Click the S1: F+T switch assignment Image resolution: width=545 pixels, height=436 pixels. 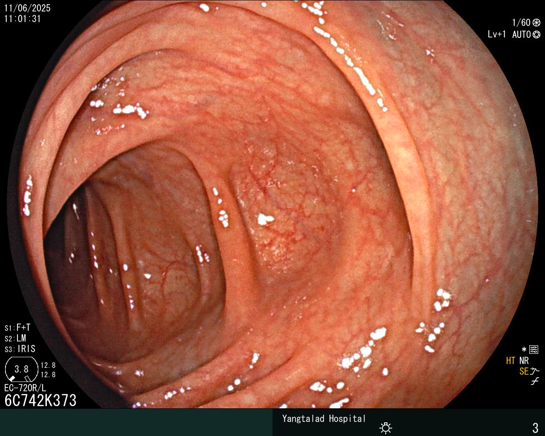click(x=17, y=328)
